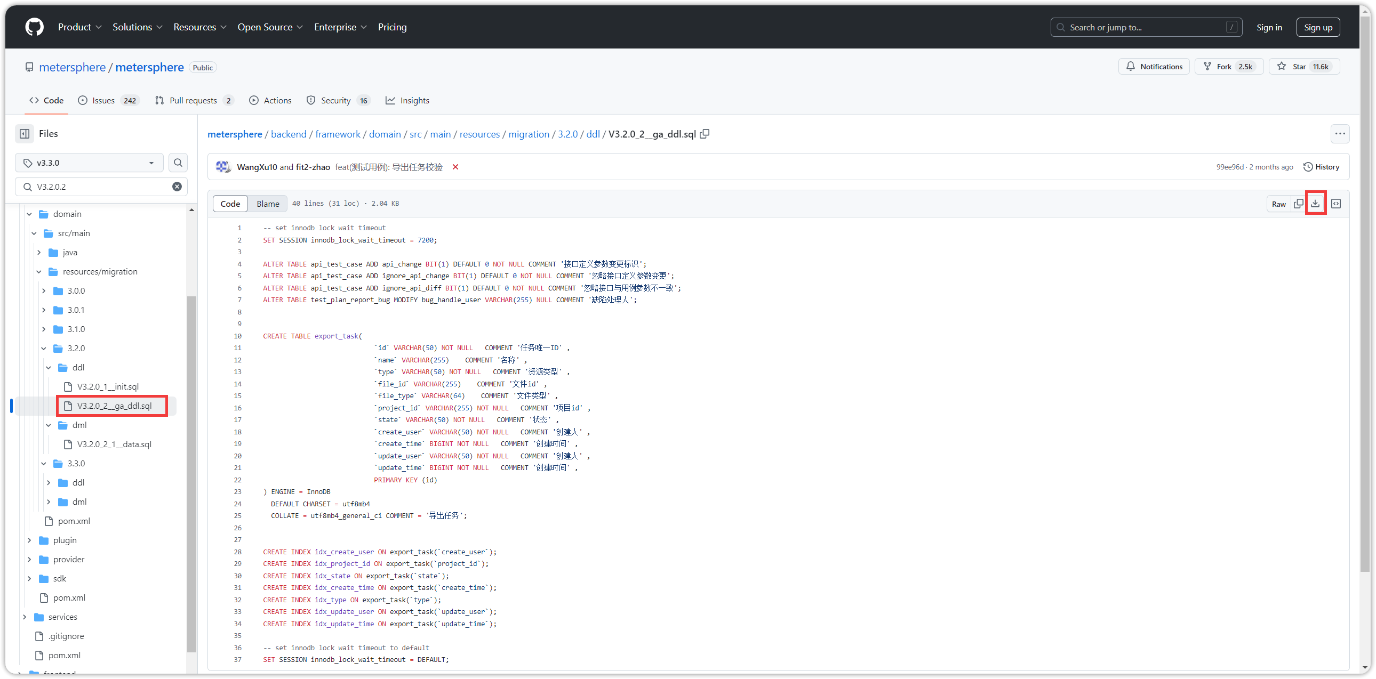Collapse the 3.2.0 folder

click(x=44, y=348)
